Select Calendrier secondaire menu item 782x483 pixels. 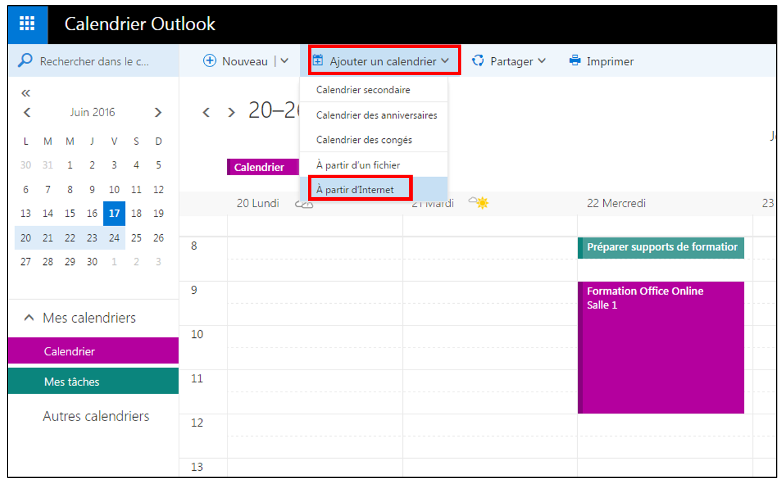373,90
